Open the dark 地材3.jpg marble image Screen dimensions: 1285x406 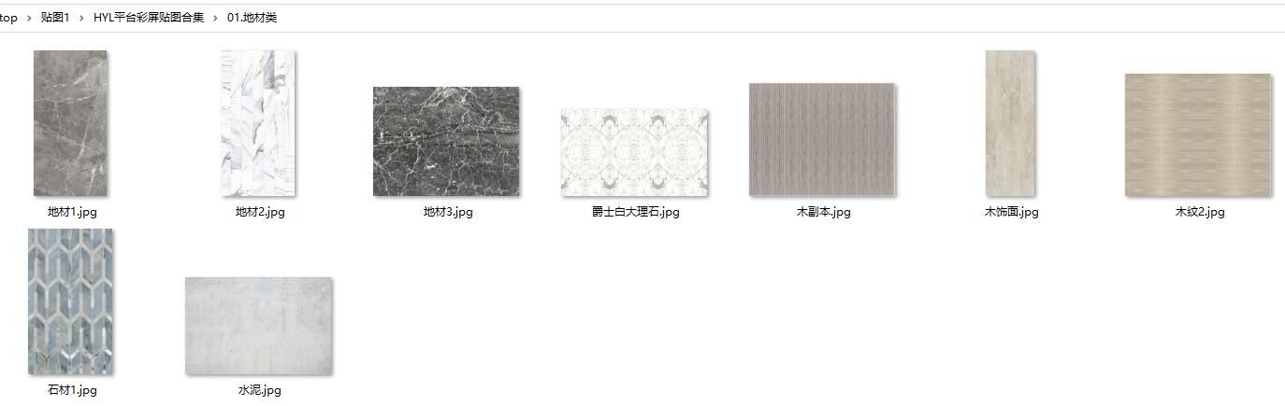click(x=446, y=142)
